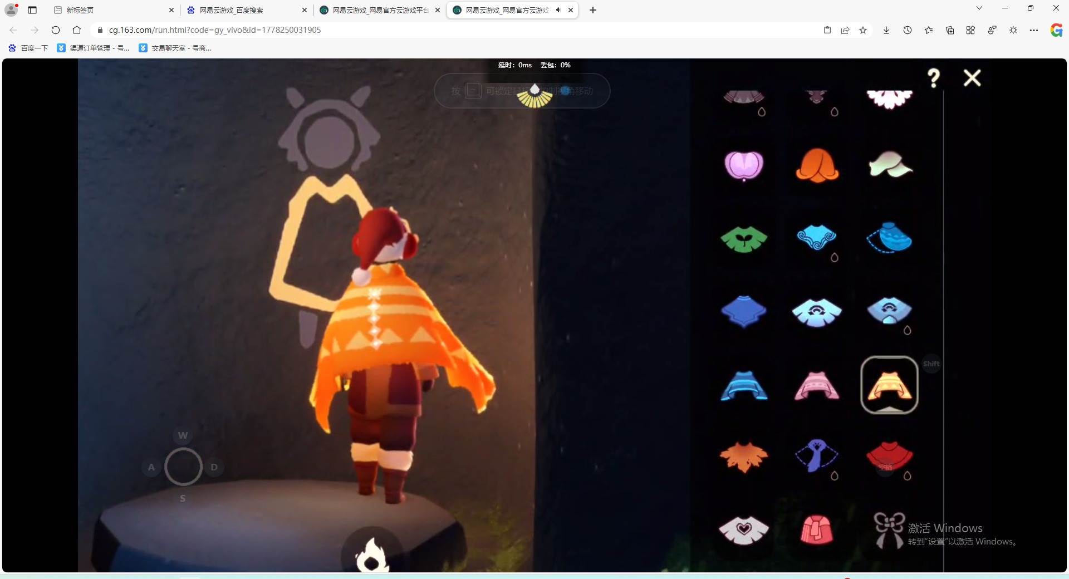Mute the active cloud game tab
This screenshot has width=1069, height=579.
point(558,10)
